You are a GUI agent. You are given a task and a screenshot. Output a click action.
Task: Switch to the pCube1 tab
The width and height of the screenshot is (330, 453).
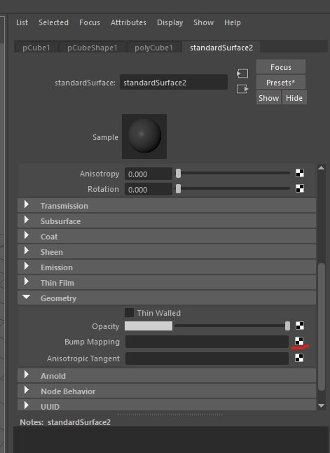36,48
